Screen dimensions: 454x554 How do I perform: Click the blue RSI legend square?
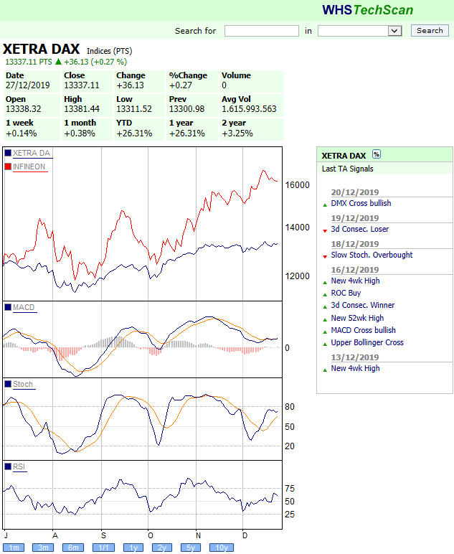[x=8, y=466]
